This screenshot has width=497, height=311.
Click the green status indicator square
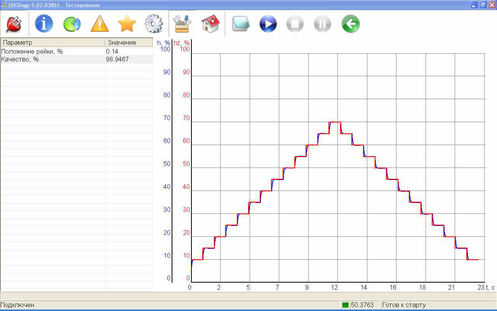[x=345, y=305]
